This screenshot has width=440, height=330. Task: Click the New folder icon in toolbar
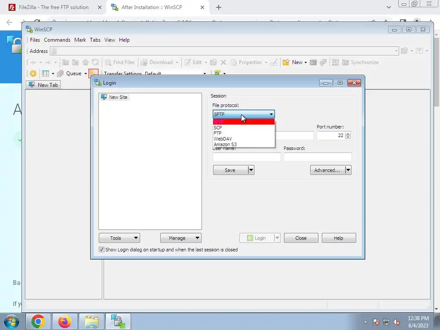[x=286, y=62]
